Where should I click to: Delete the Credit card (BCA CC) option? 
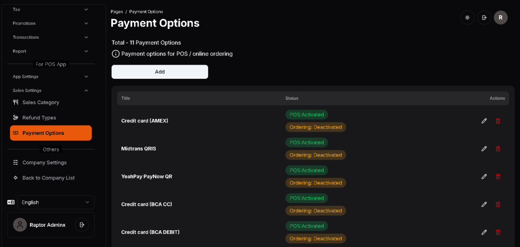(x=498, y=204)
